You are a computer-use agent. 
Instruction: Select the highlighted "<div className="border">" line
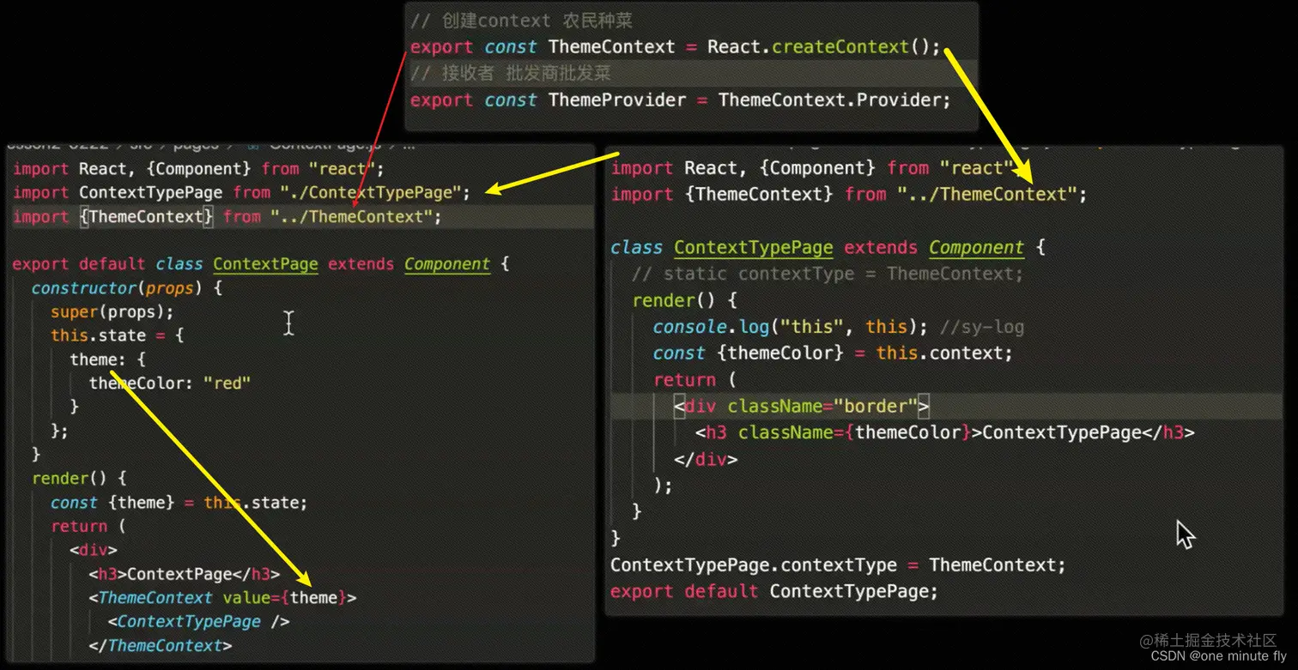(802, 406)
